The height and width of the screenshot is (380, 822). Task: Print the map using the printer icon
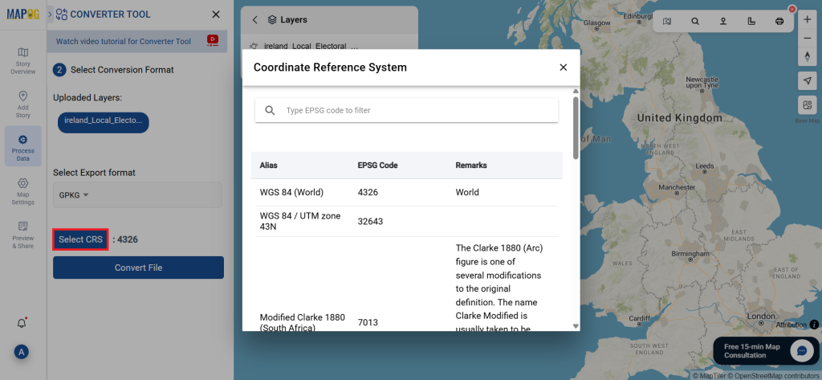point(779,22)
